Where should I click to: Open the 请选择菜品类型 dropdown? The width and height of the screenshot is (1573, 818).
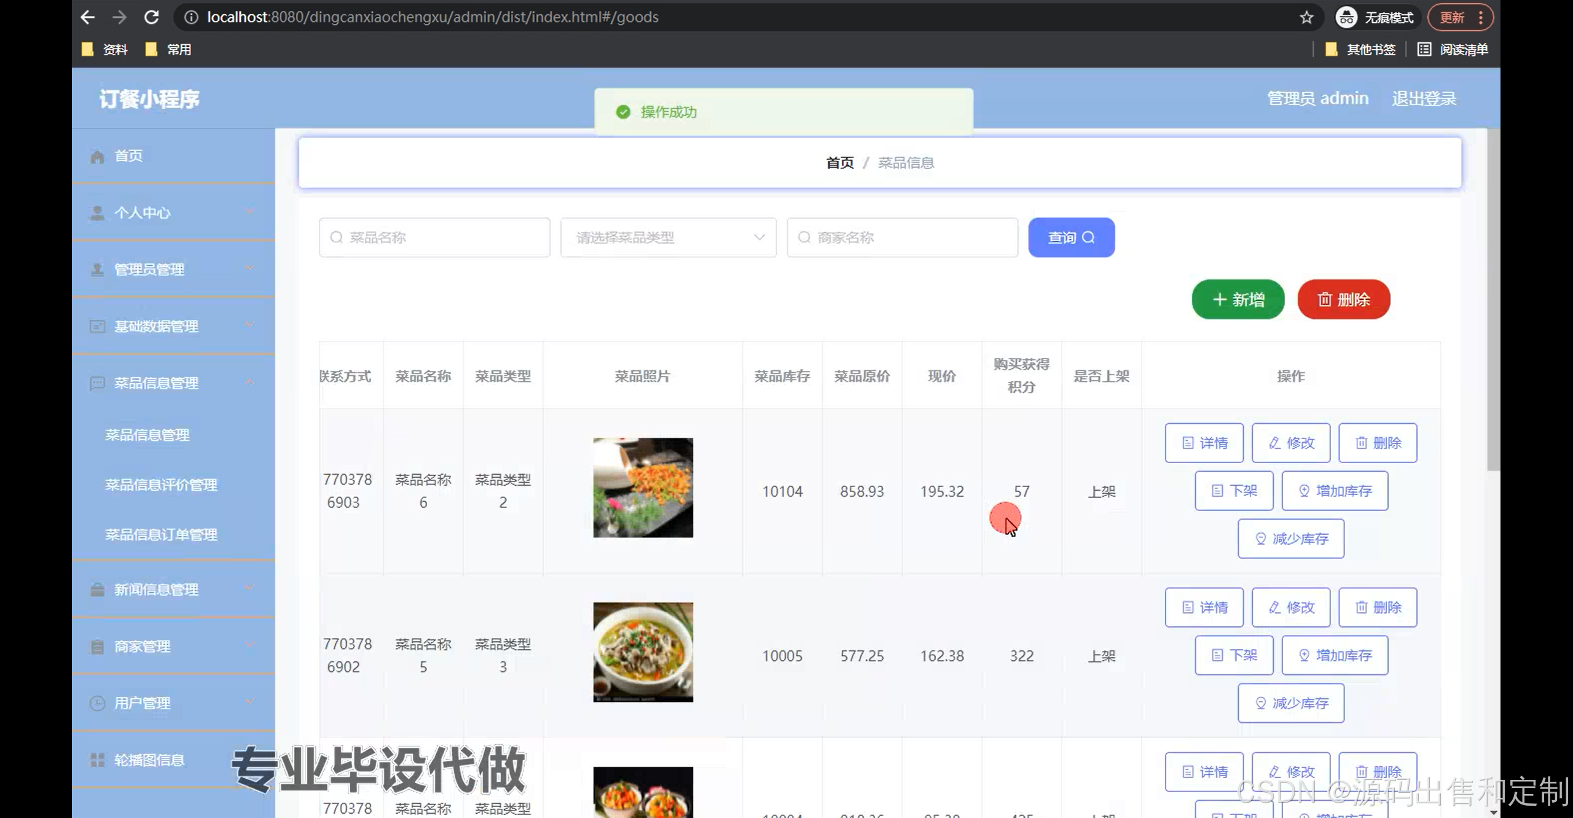click(668, 238)
